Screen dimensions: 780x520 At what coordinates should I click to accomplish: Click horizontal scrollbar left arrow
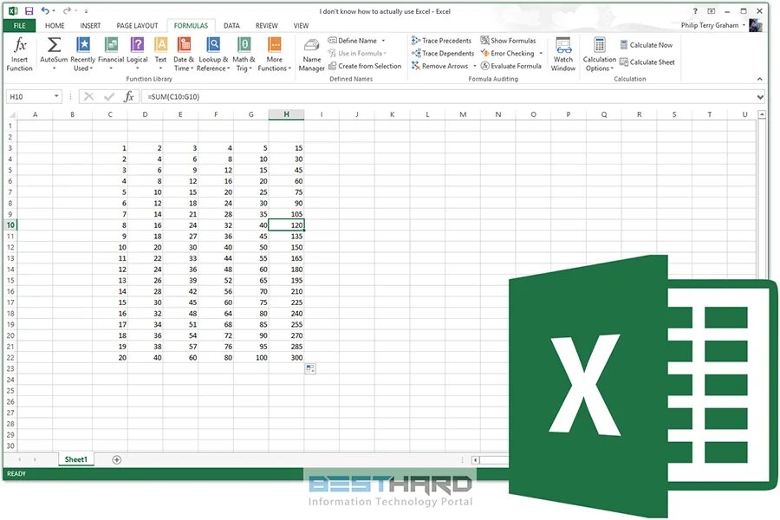(475, 460)
